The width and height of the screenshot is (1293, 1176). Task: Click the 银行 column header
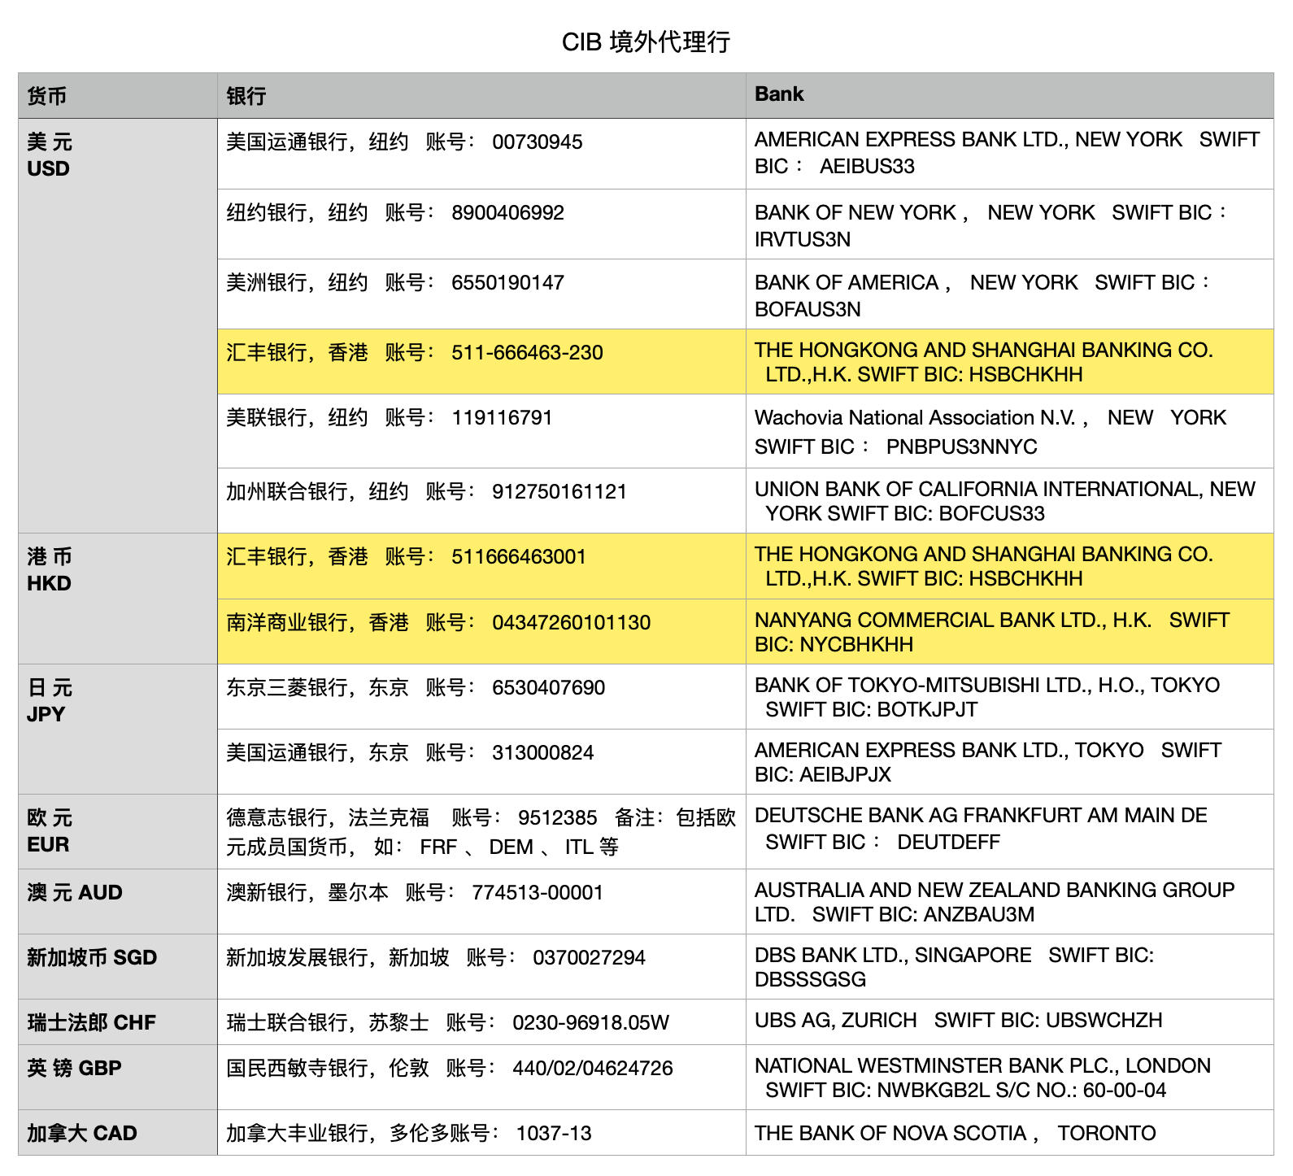point(481,96)
